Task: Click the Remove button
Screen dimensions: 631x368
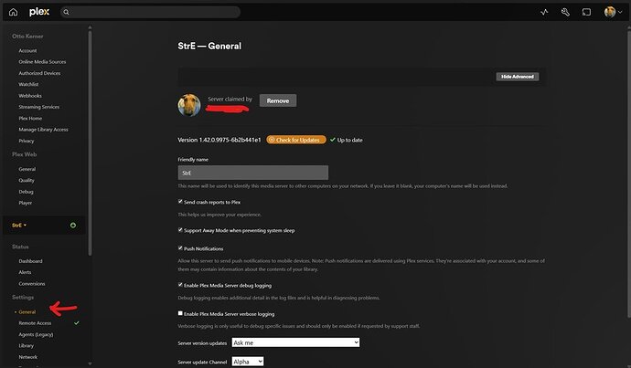Action: pos(278,100)
